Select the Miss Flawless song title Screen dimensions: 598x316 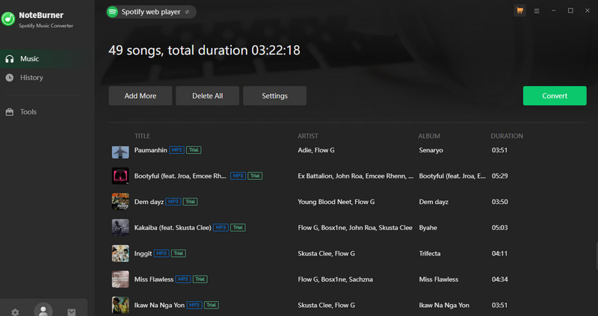coord(154,279)
